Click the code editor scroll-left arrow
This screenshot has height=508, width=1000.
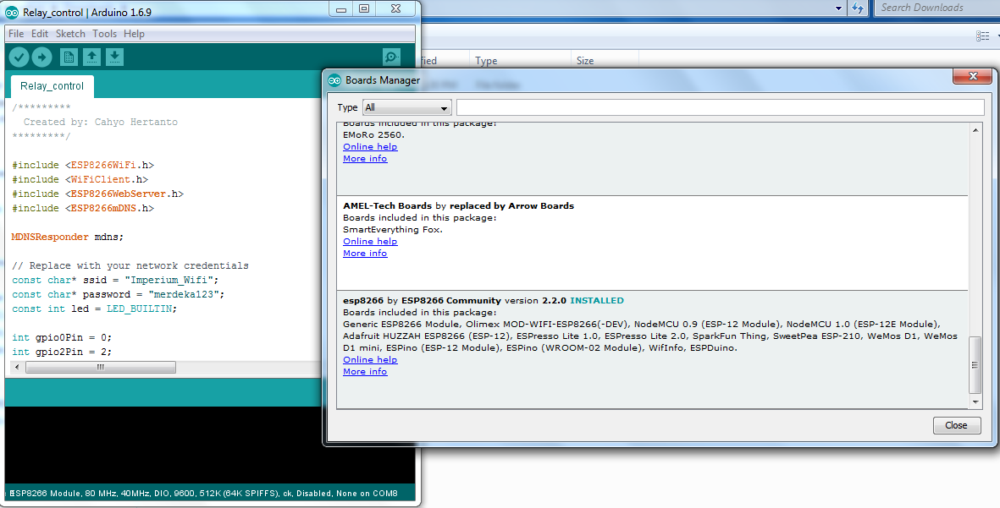click(x=17, y=368)
